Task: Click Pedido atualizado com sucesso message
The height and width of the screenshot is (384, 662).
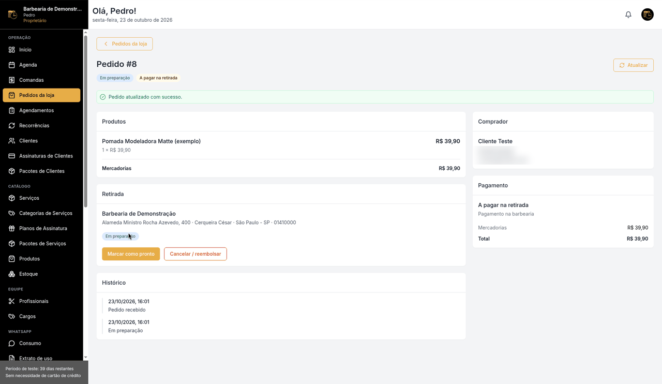Action: pyautogui.click(x=145, y=97)
